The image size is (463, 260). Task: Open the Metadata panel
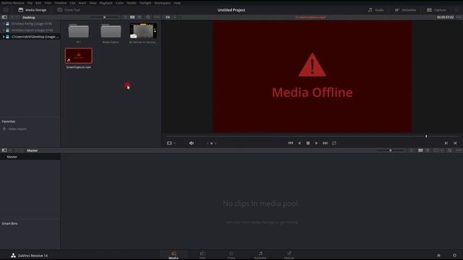coord(405,10)
